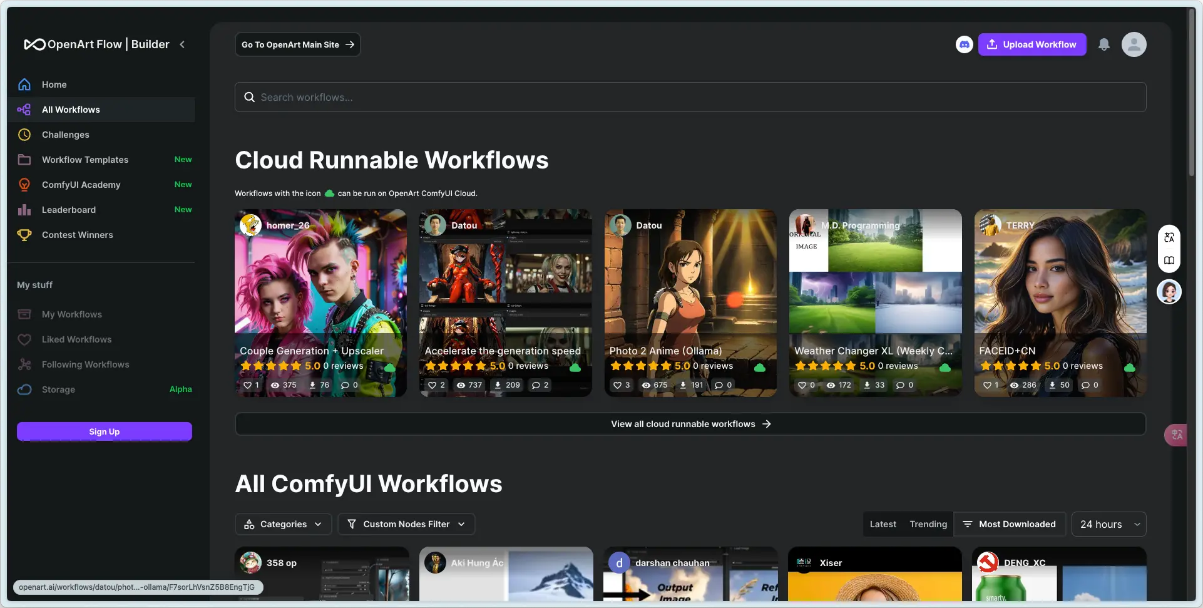
Task: Click download count on Photo 2 Anime card
Action: [692, 385]
